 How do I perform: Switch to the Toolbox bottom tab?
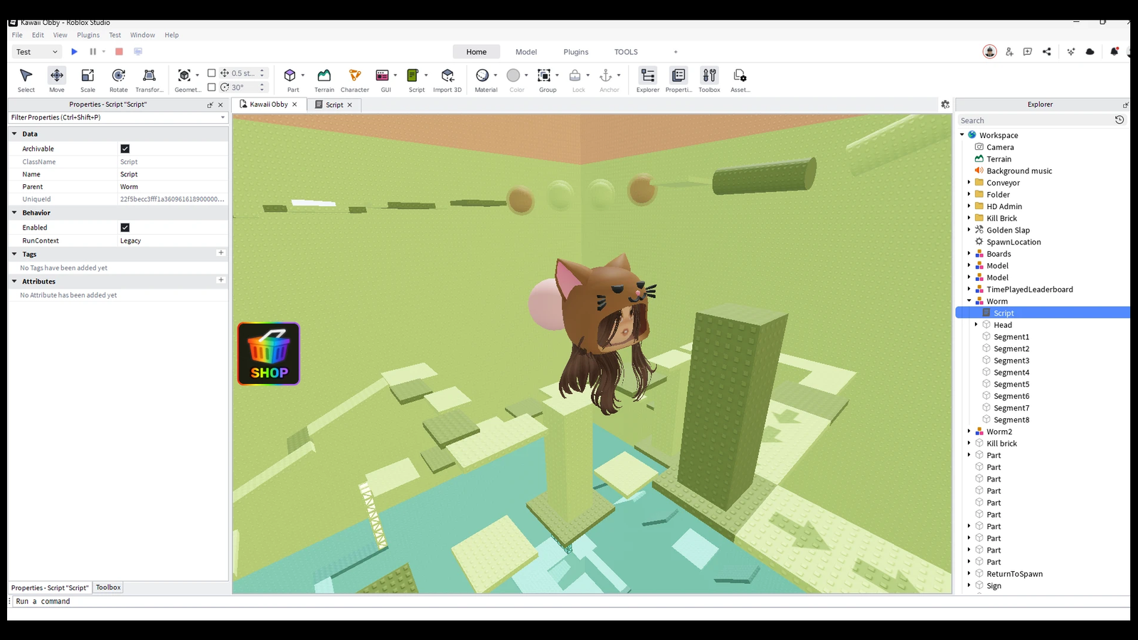coord(108,587)
